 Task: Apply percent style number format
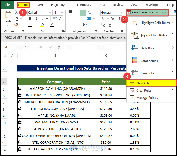(113, 19)
